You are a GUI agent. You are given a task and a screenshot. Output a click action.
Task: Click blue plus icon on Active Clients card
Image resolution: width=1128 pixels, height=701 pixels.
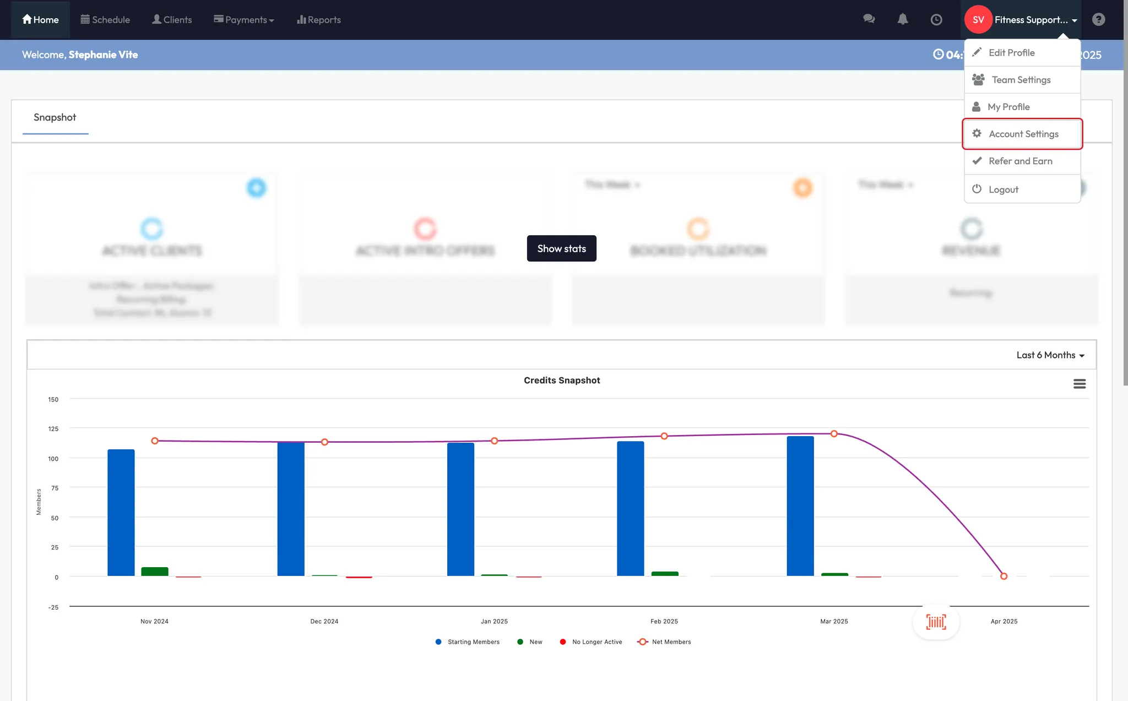256,188
